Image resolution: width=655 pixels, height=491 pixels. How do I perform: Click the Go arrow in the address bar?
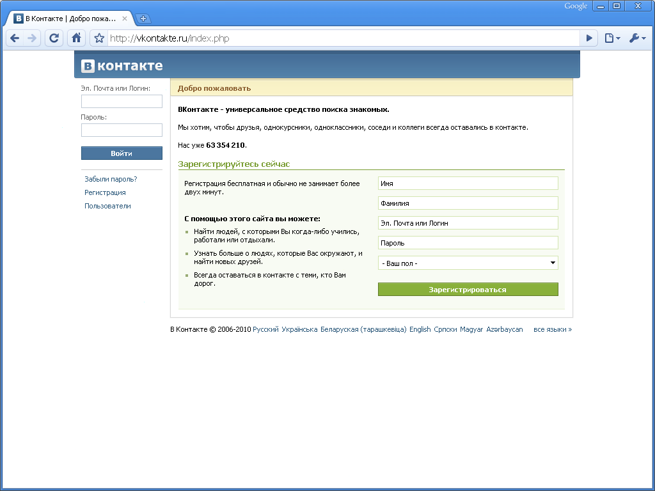pyautogui.click(x=589, y=38)
